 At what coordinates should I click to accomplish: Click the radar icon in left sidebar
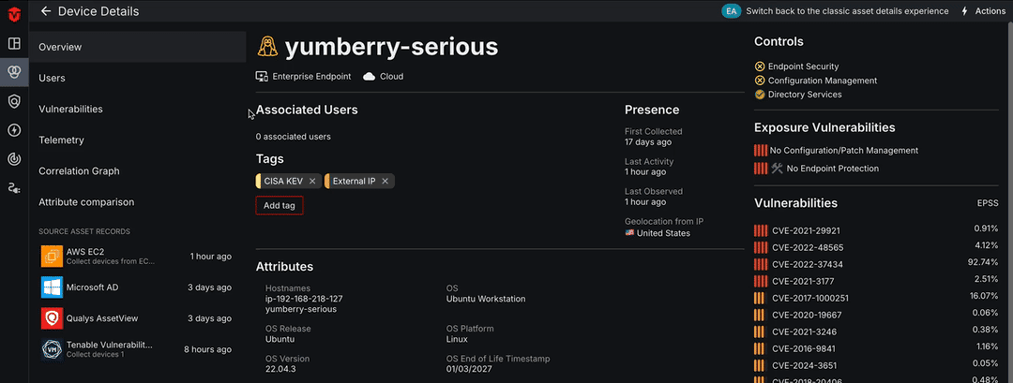[x=14, y=158]
